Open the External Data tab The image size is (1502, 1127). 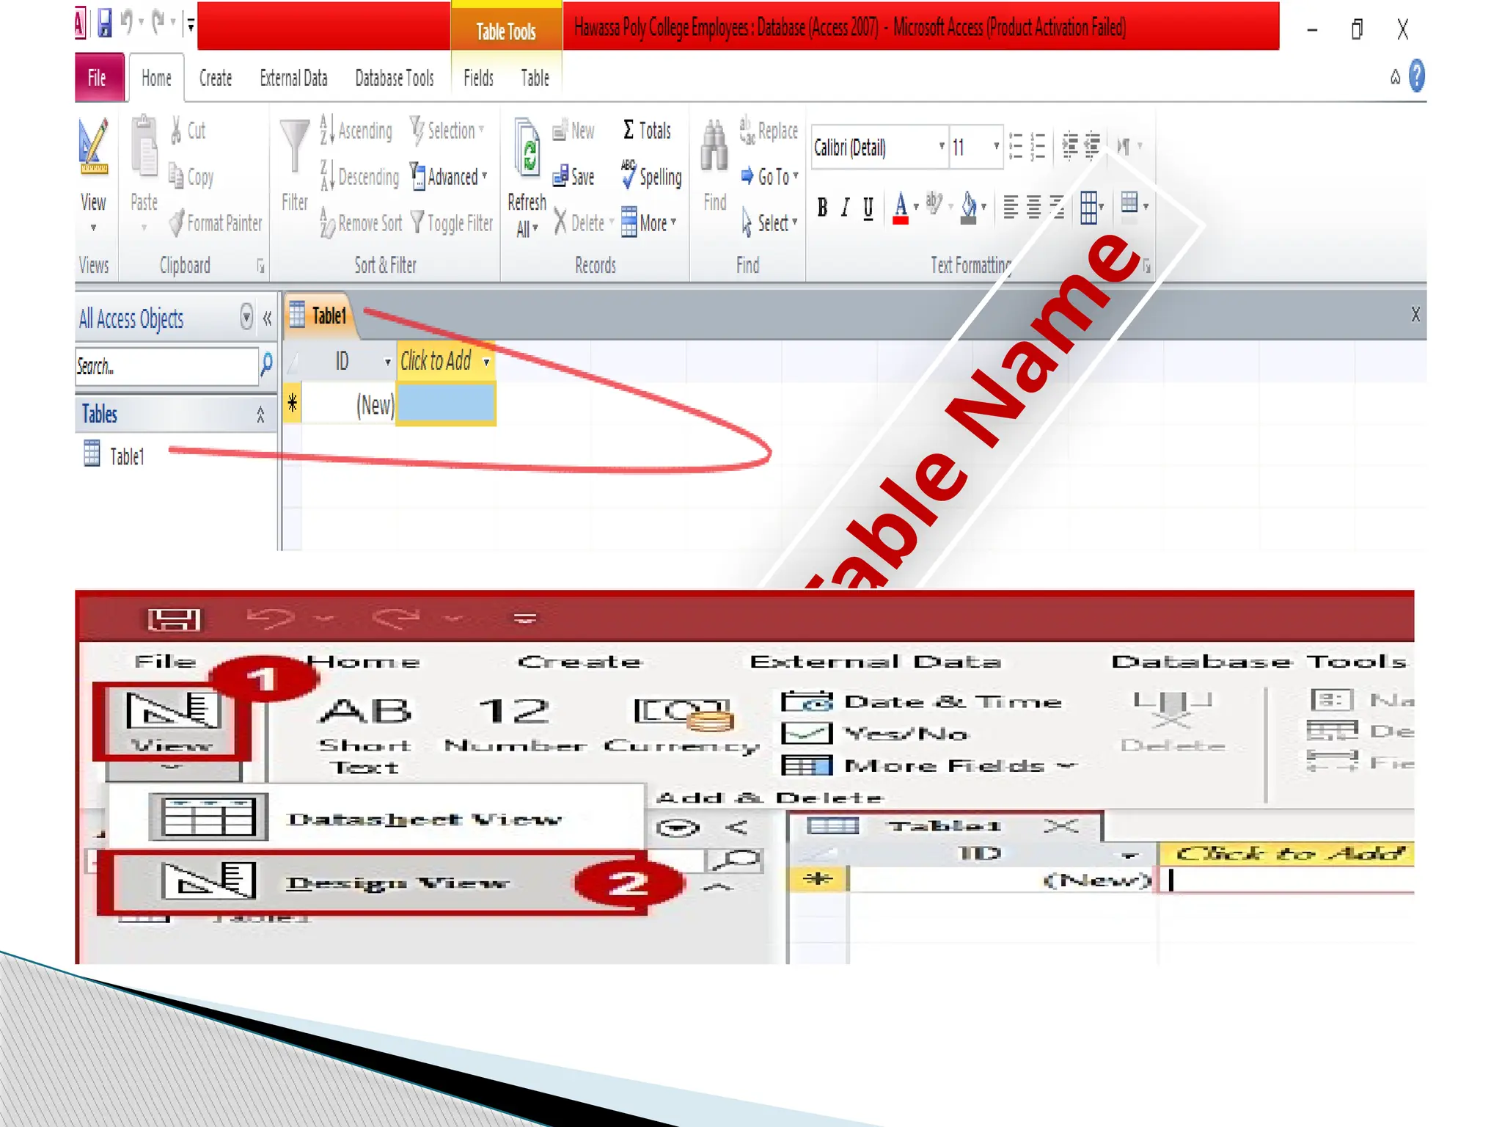click(293, 78)
